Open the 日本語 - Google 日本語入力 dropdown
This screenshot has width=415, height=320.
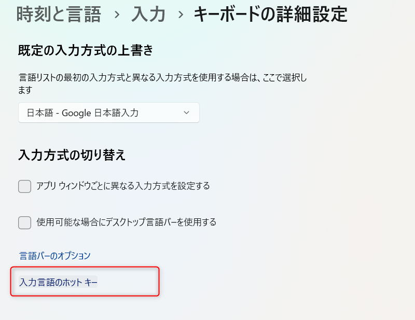coord(109,113)
